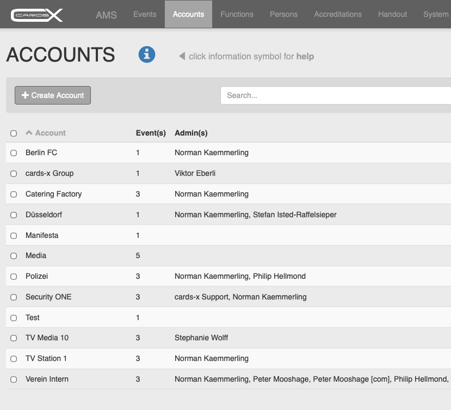451x410 pixels.
Task: Click Media event count 5
Action: tap(138, 255)
